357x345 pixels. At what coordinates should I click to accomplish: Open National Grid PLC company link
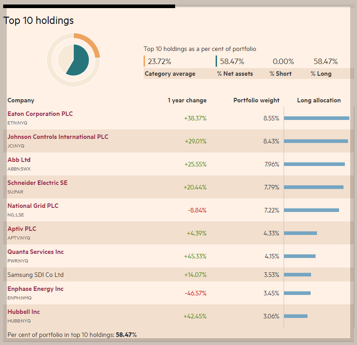pyautogui.click(x=33, y=206)
